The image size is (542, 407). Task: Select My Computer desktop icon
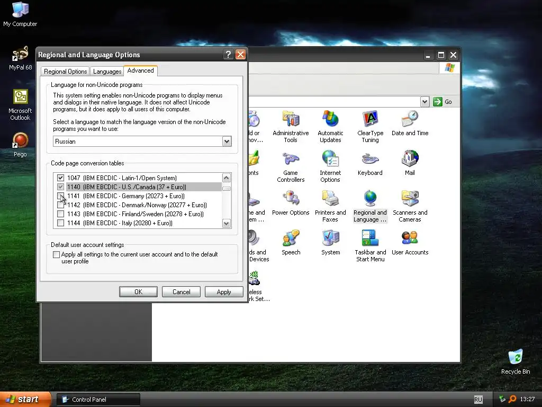[x=20, y=14]
